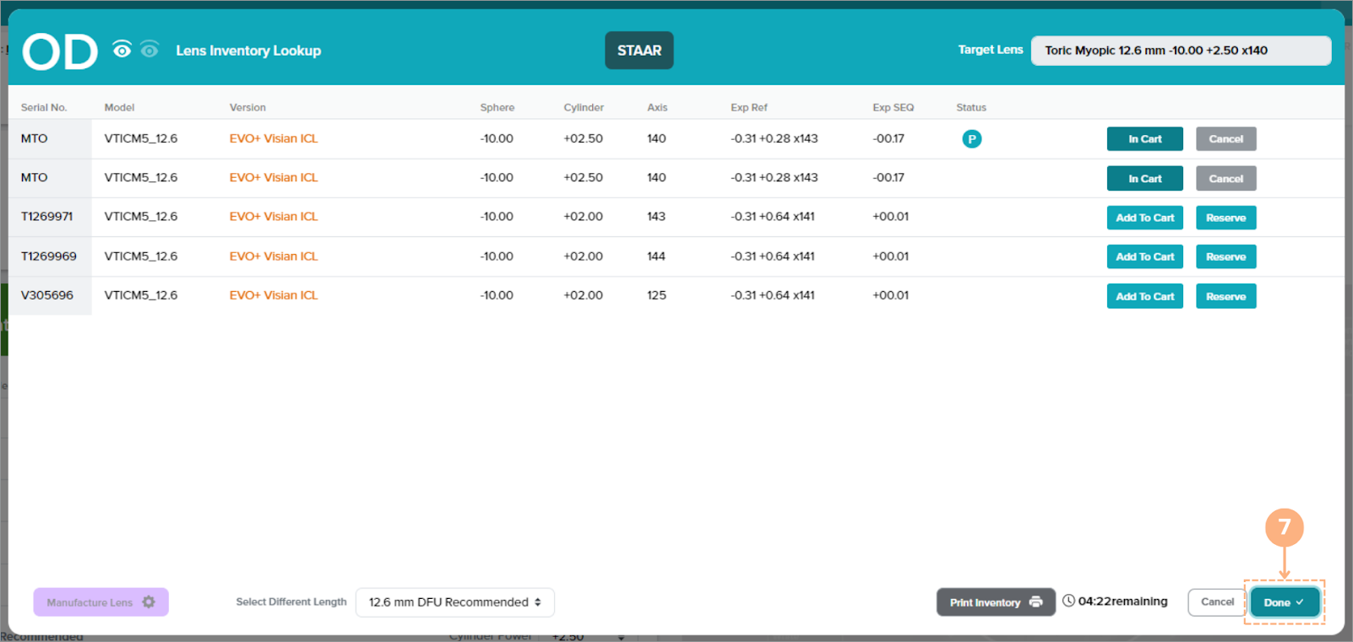Click the P status badge
Image resolution: width=1353 pixels, height=642 pixels.
coord(971,139)
